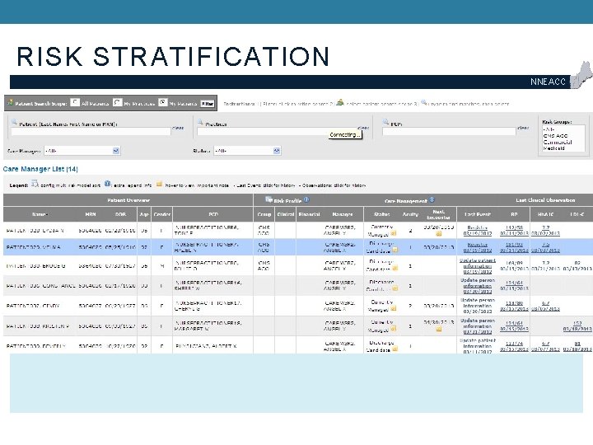The width and height of the screenshot is (593, 445).
Task: Sort by the DOB column header
Action: coord(120,214)
